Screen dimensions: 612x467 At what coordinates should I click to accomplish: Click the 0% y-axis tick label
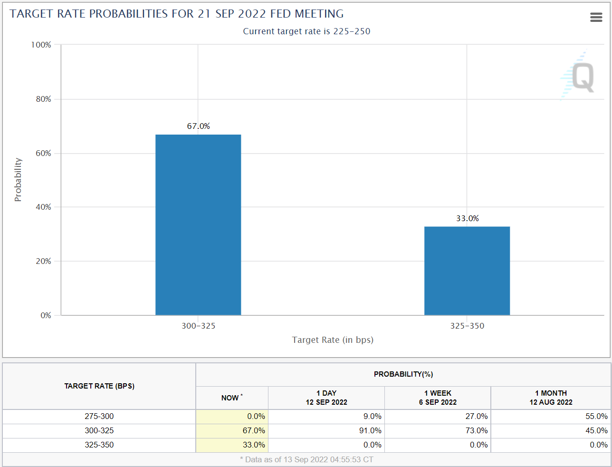pos(46,315)
